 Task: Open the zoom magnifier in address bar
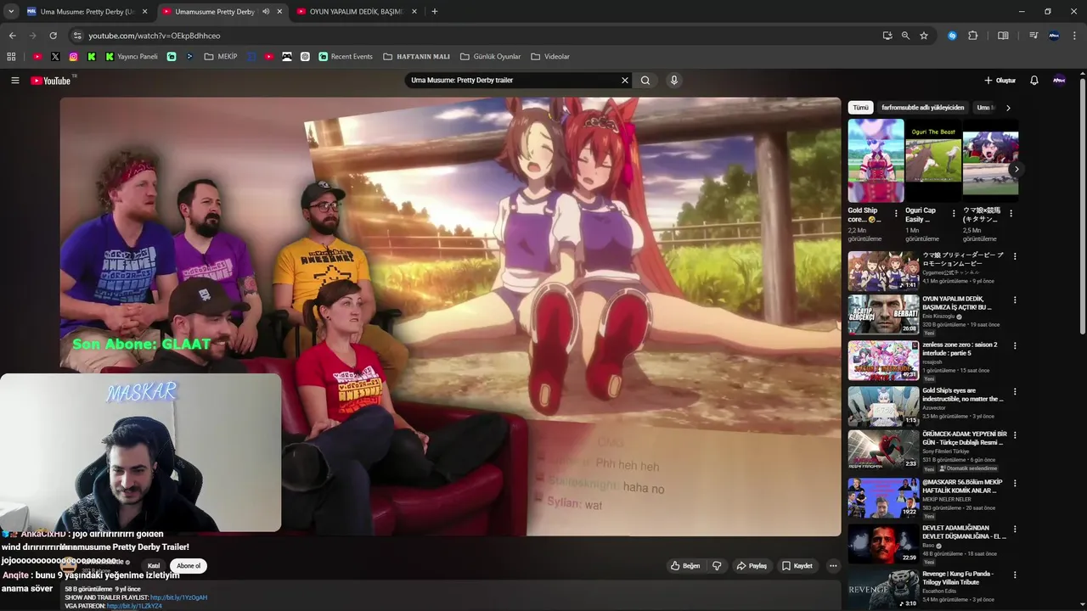pyautogui.click(x=905, y=36)
